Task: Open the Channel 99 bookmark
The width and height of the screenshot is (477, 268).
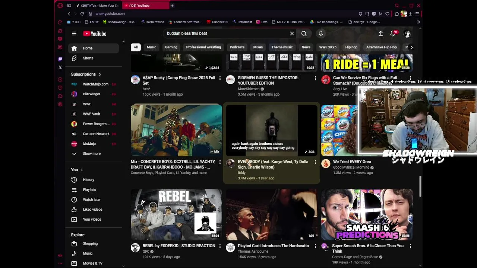Action: coord(217,22)
